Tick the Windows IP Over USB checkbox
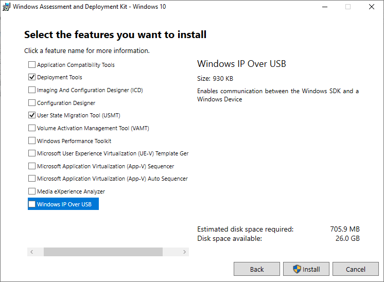 (x=32, y=204)
